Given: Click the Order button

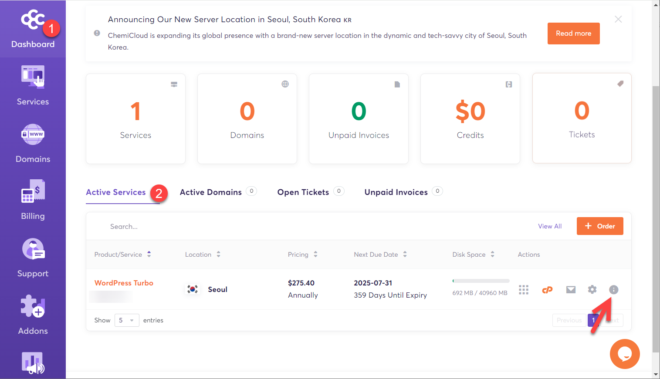Looking at the screenshot, I should 600,226.
